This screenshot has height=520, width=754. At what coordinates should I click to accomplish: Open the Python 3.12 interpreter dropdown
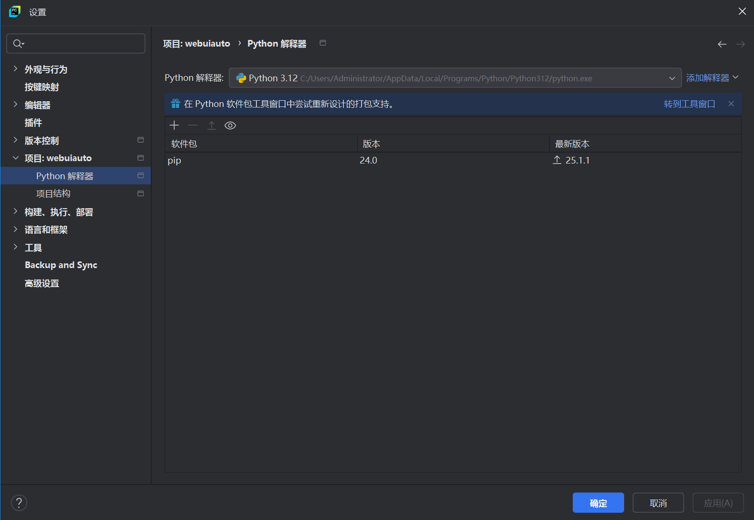[x=455, y=78]
